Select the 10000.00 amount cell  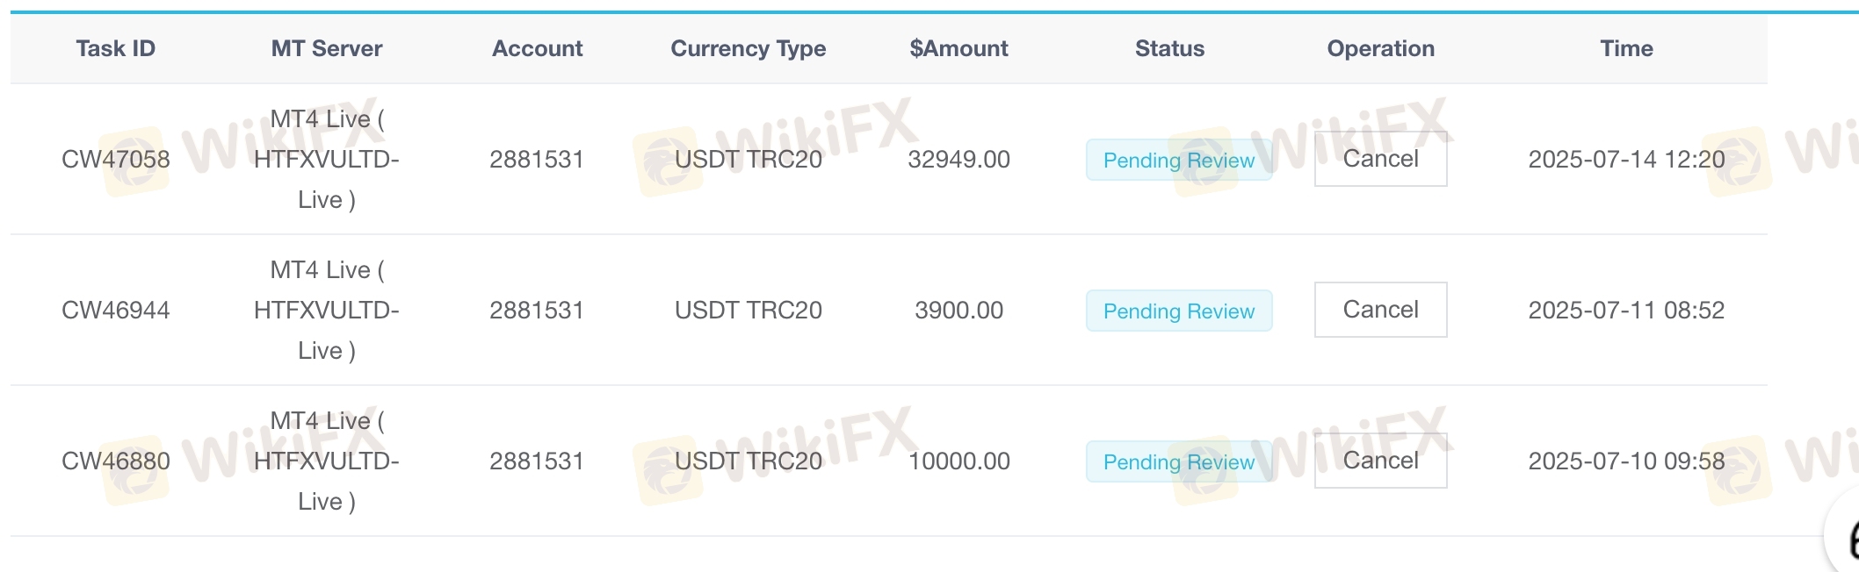click(958, 461)
